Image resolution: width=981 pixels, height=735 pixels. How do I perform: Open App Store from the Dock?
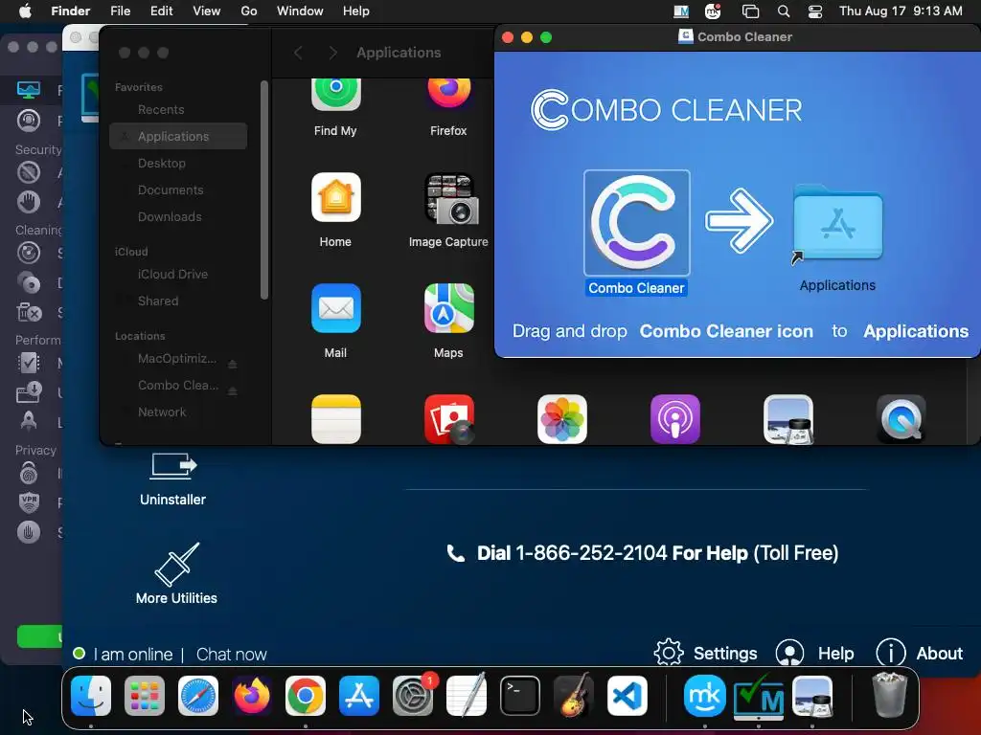click(359, 696)
